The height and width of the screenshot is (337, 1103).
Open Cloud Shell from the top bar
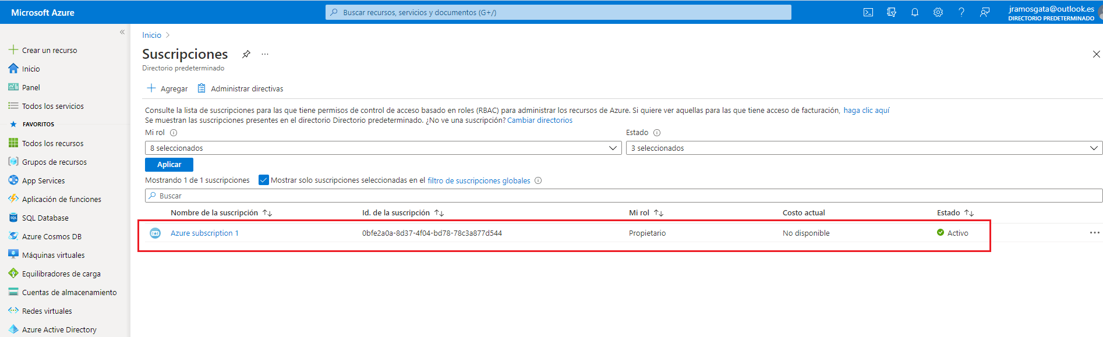(868, 12)
